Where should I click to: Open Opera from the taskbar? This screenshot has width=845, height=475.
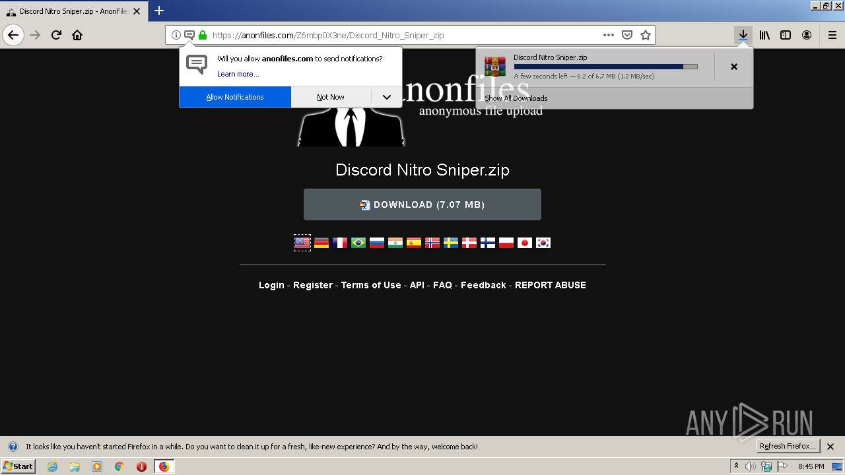(141, 466)
